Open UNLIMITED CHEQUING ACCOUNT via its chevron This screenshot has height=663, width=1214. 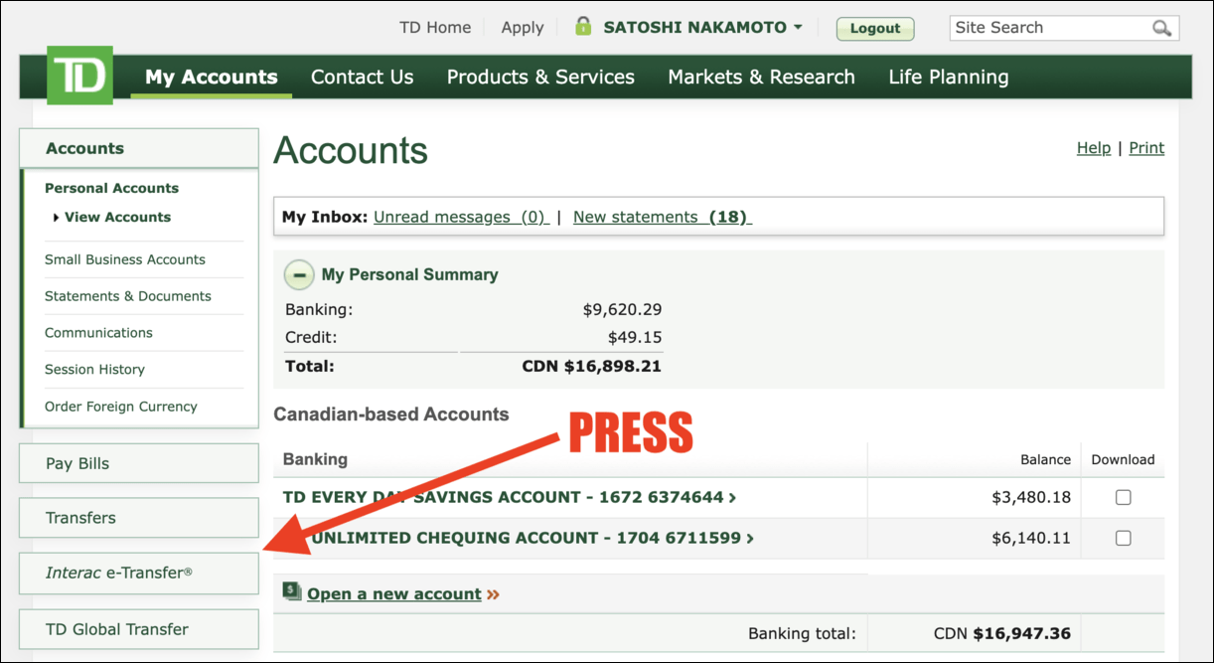pyautogui.click(x=749, y=537)
